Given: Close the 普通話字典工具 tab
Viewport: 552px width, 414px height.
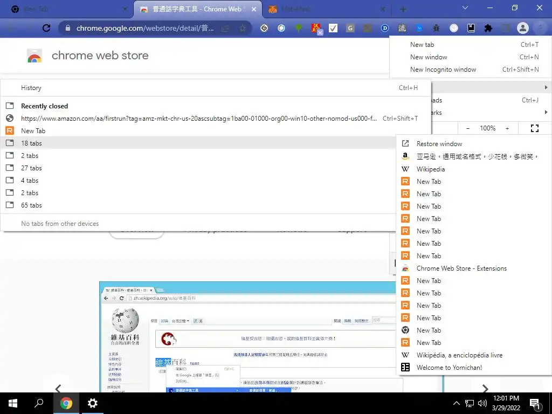Looking at the screenshot, I should point(254,9).
